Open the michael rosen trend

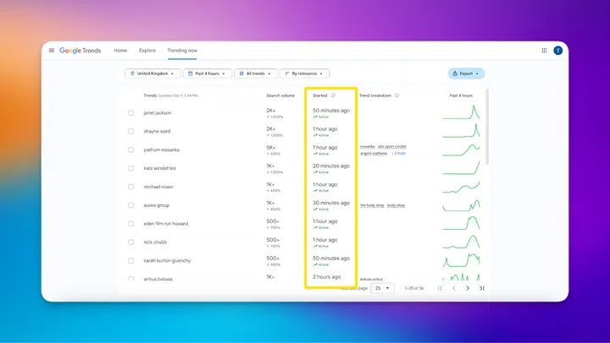pos(158,187)
